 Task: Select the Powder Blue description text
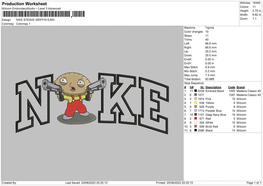pos(213,111)
